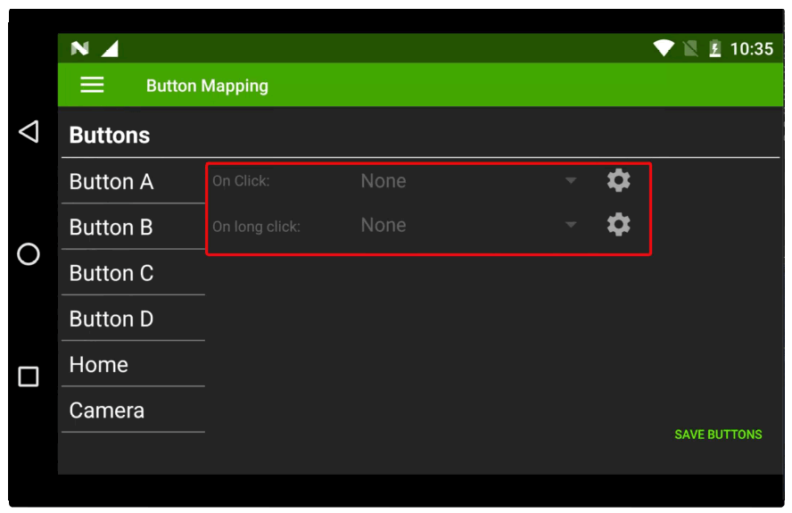The height and width of the screenshot is (513, 792).
Task: Select the Camera button entry
Action: [134, 410]
